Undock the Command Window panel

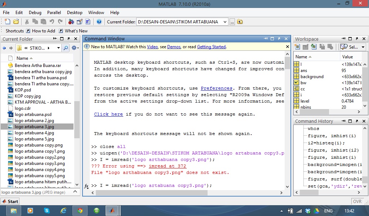click(279, 39)
